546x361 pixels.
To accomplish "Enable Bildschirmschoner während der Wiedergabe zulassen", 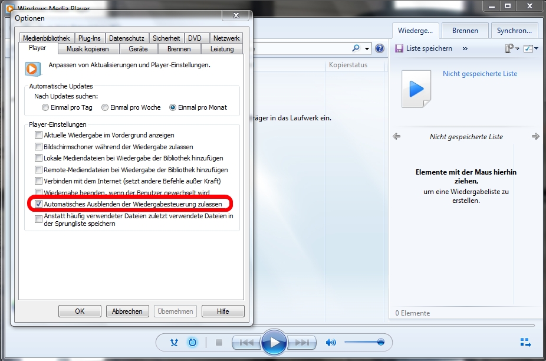I will [38, 147].
